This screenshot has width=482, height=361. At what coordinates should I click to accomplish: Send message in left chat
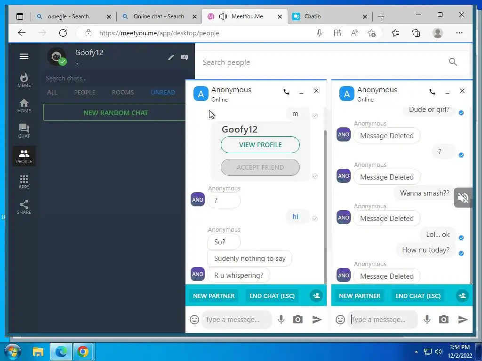tap(317, 320)
